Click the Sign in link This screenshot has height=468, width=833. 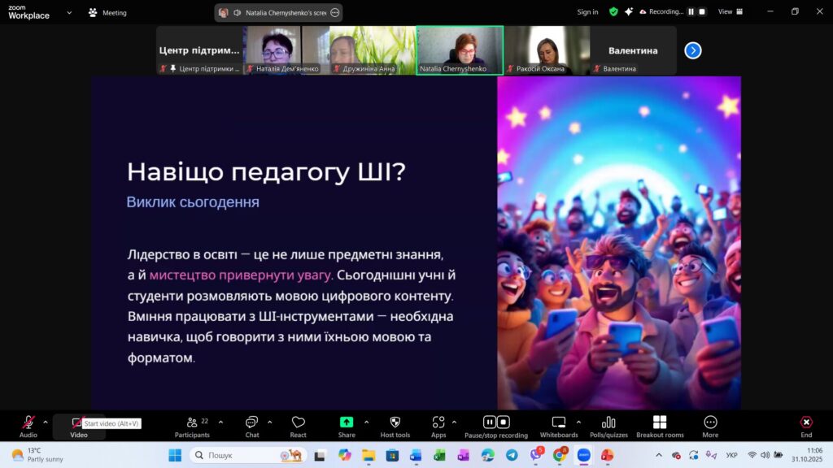(587, 11)
